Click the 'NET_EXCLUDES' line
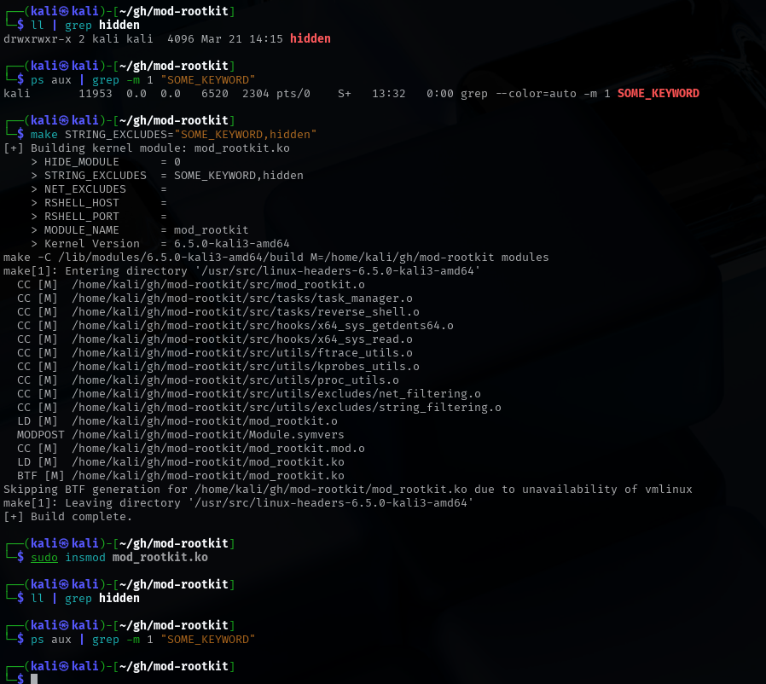The image size is (766, 684). (x=99, y=189)
